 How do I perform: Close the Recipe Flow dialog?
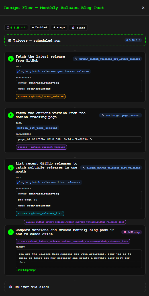point(143,8)
